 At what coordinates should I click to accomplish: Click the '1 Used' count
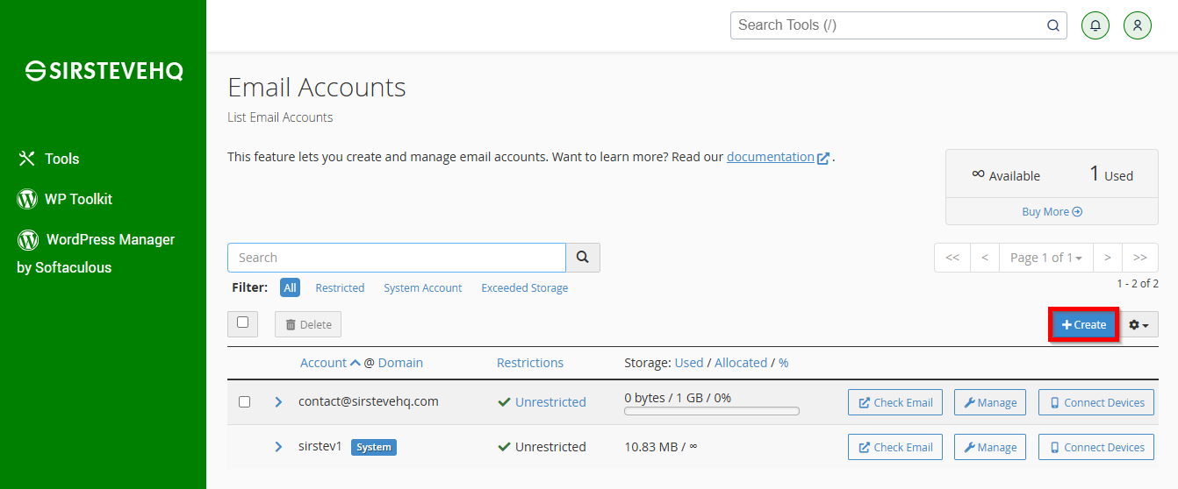pos(1111,174)
